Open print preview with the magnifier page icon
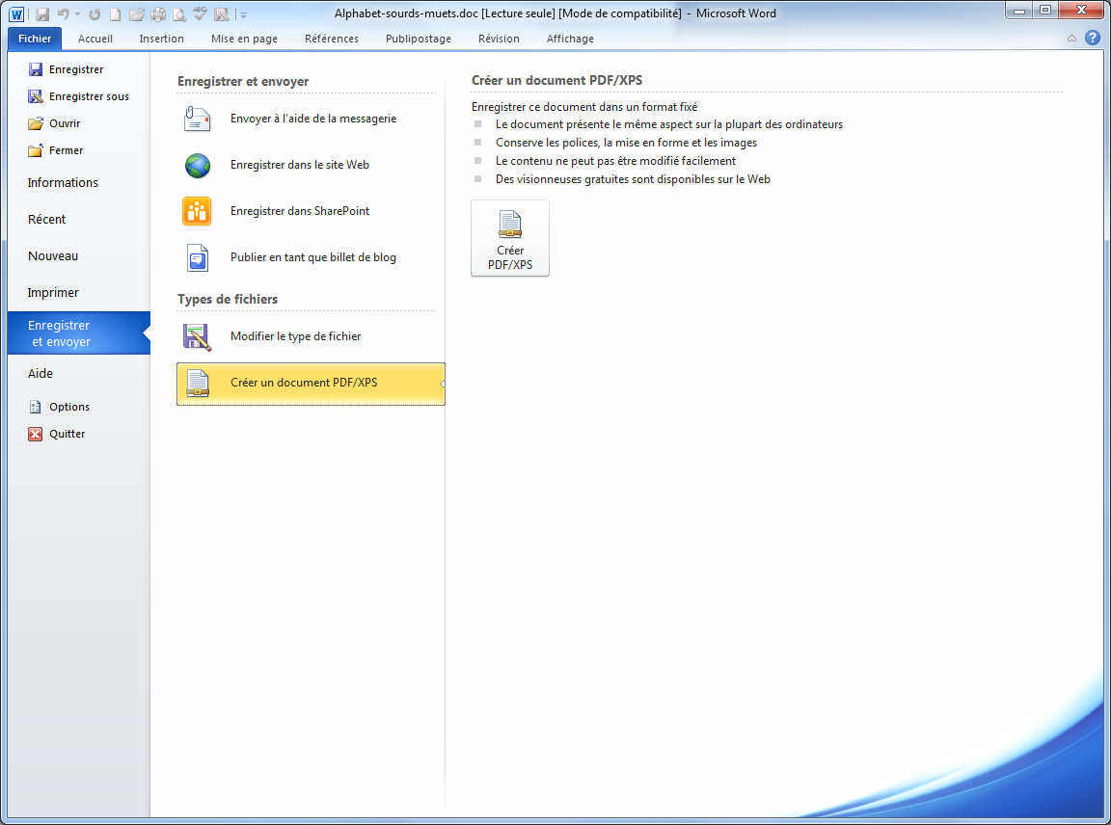The height and width of the screenshot is (825, 1111). point(179,14)
